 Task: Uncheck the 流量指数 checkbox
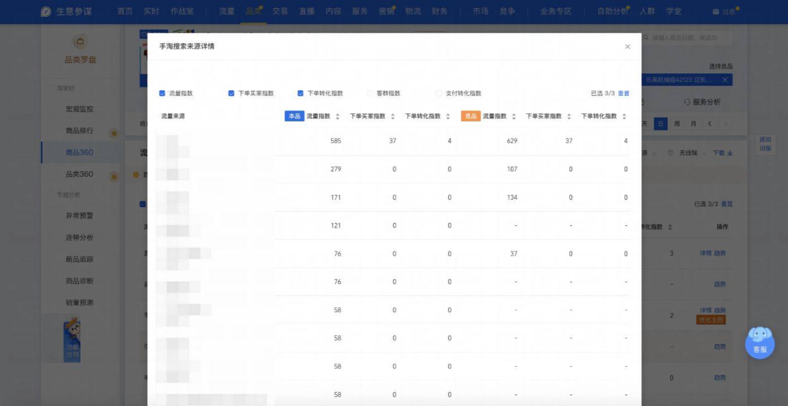pos(162,93)
